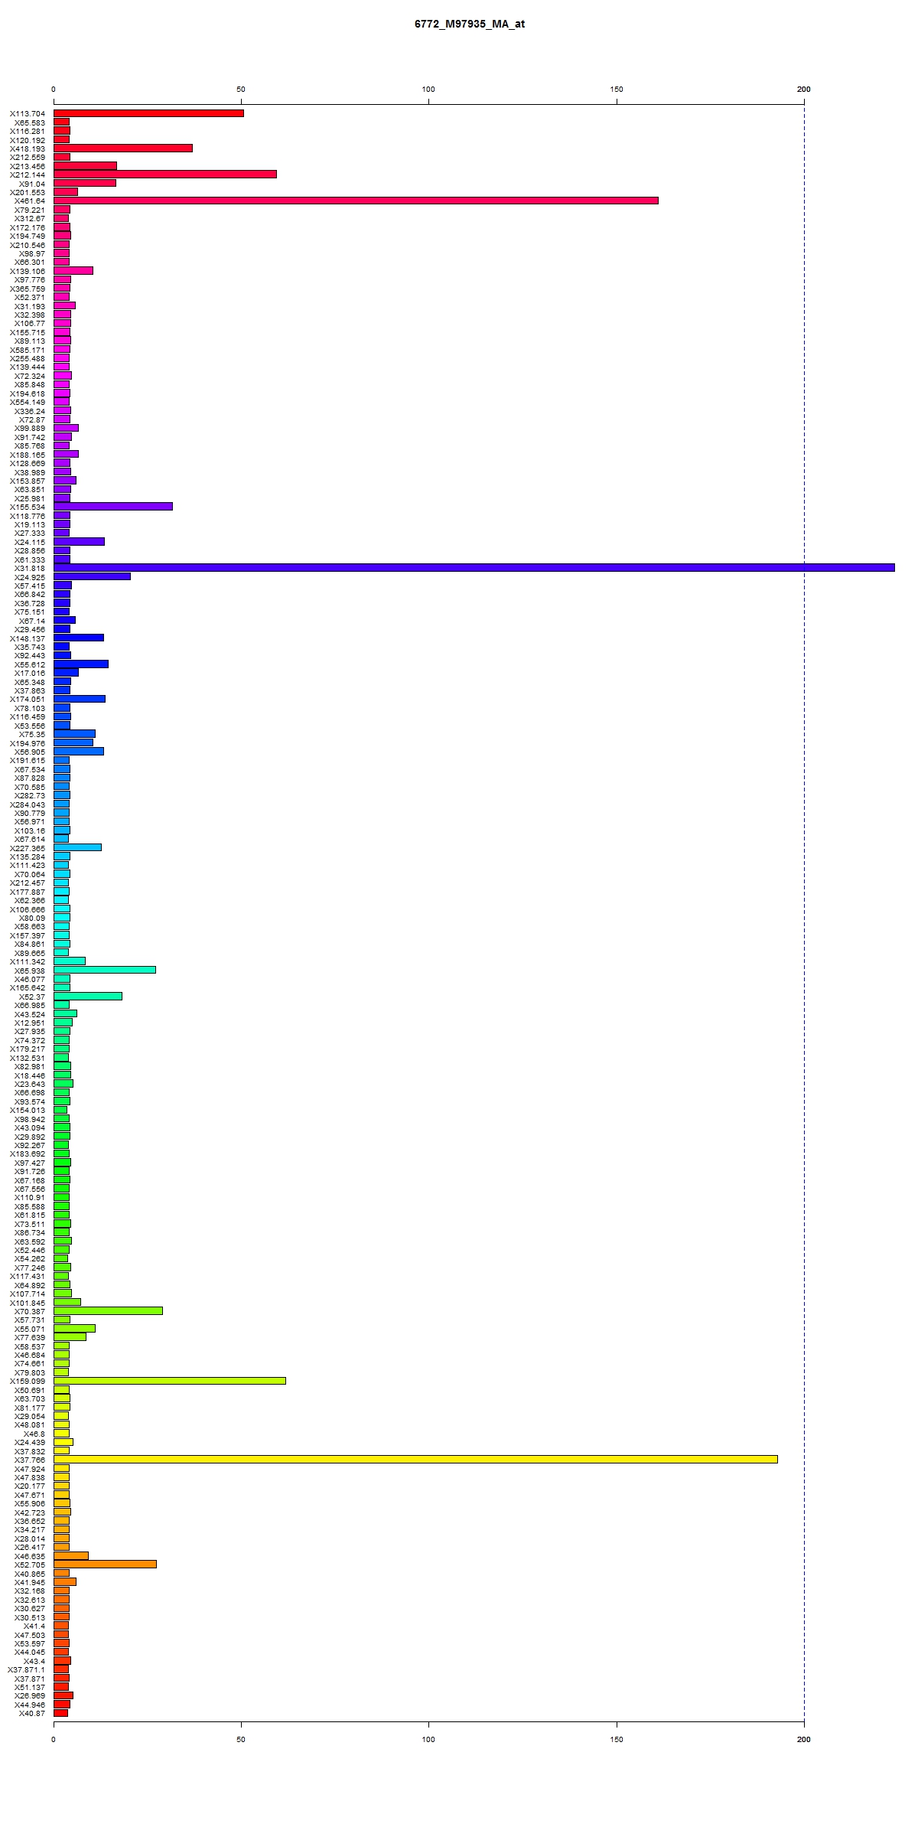This screenshot has width=918, height=1837.
Task: Select the X65.938 label
Action: coord(30,971)
